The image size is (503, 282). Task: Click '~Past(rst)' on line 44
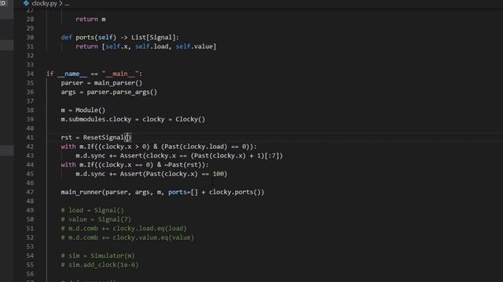coord(185,165)
